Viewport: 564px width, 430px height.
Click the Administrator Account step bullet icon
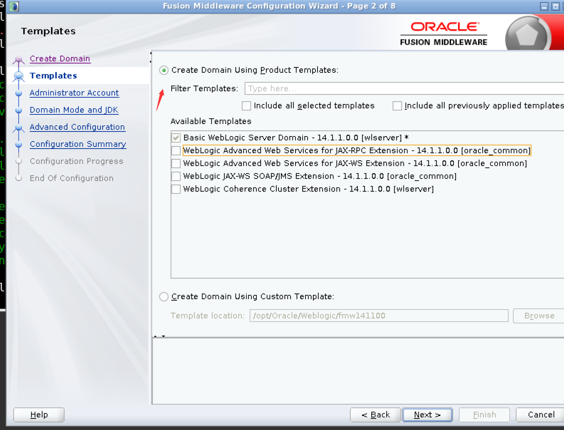pos(19,93)
